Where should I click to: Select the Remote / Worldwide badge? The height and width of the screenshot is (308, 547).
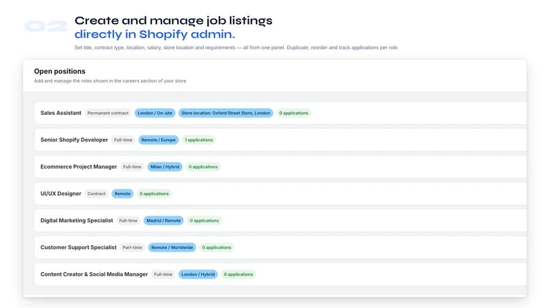[x=172, y=248]
